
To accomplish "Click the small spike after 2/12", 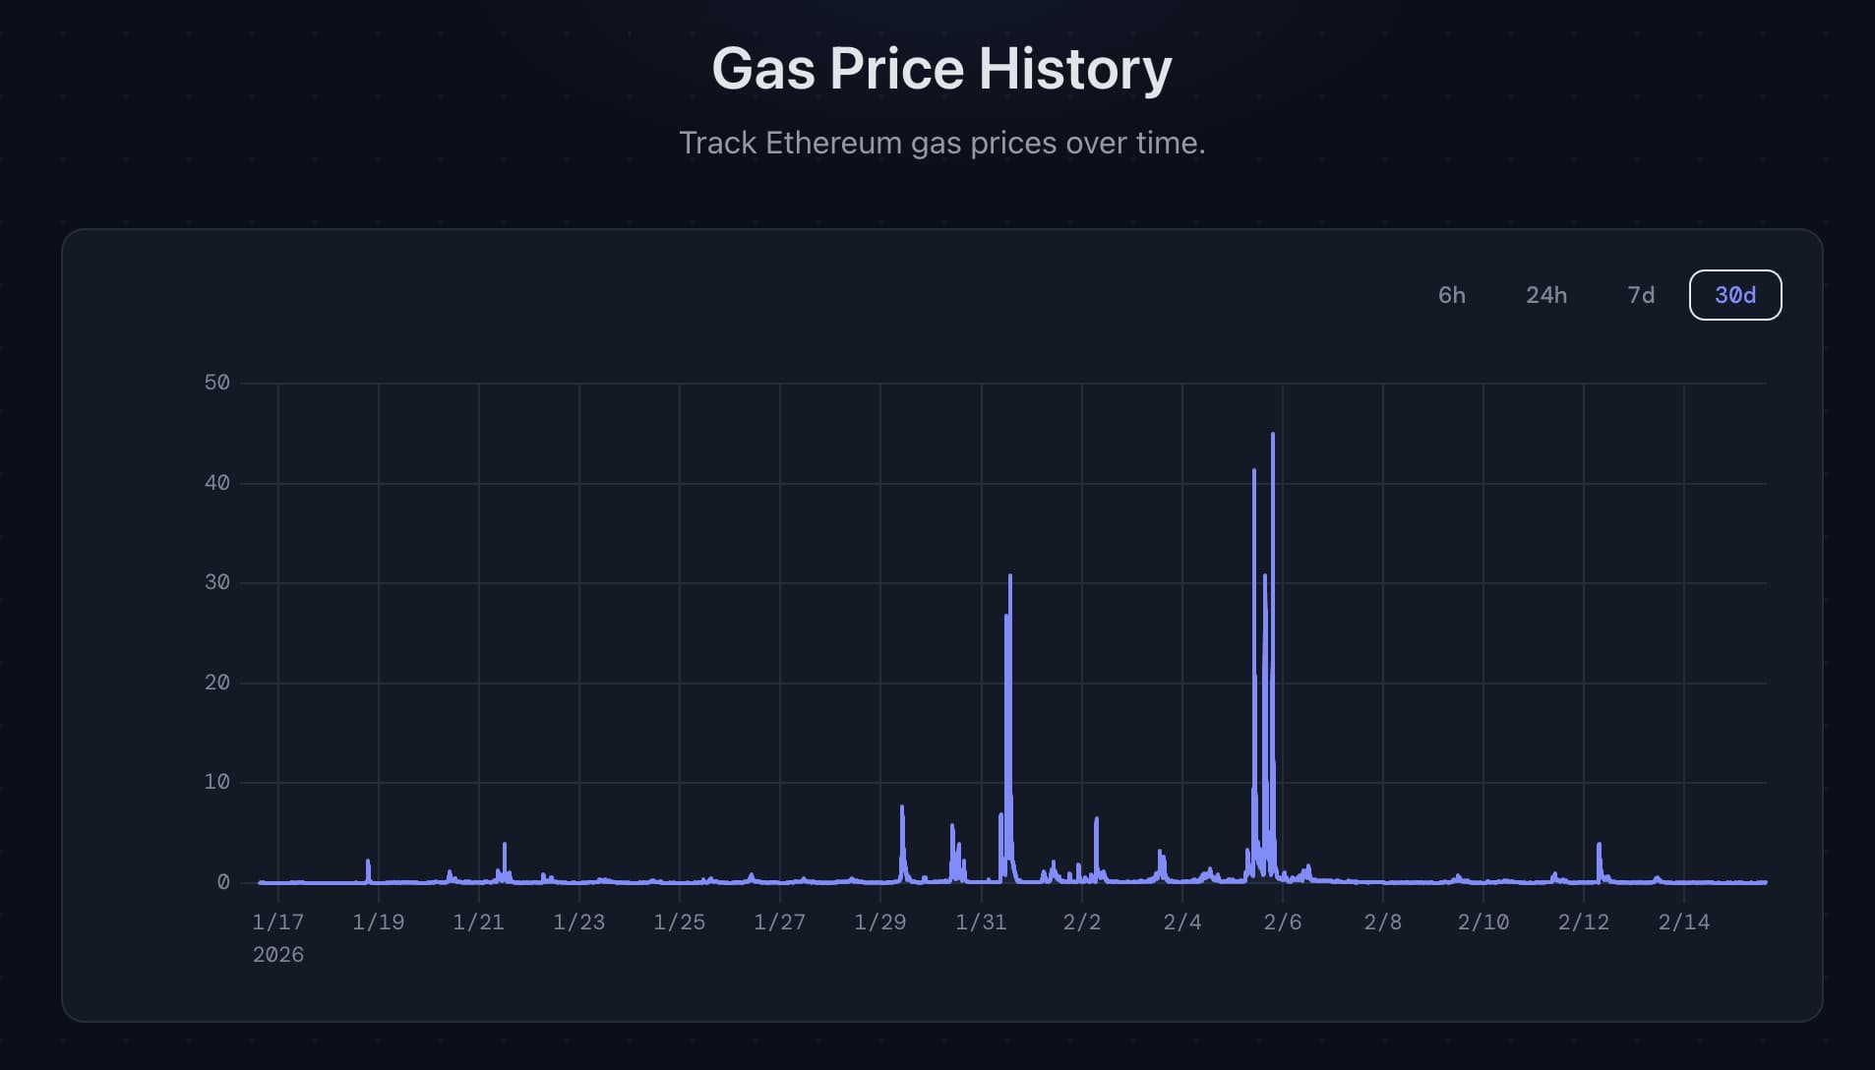I will [1599, 846].
